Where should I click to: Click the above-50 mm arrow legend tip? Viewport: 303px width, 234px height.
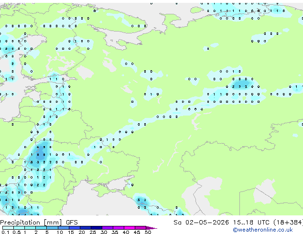pos(151,228)
